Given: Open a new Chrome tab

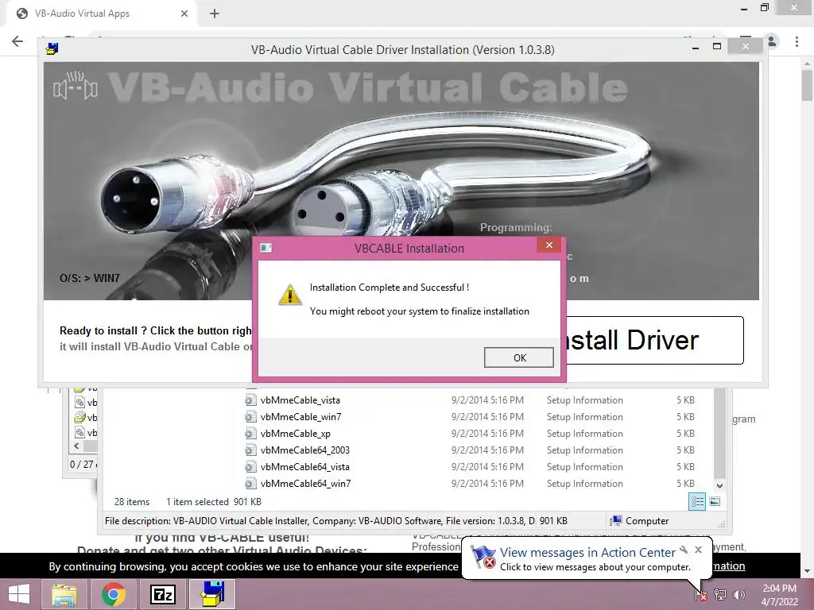Looking at the screenshot, I should (215, 14).
